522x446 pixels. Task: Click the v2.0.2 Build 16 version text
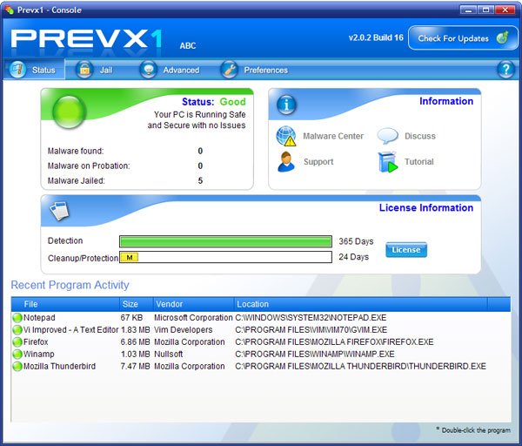376,37
